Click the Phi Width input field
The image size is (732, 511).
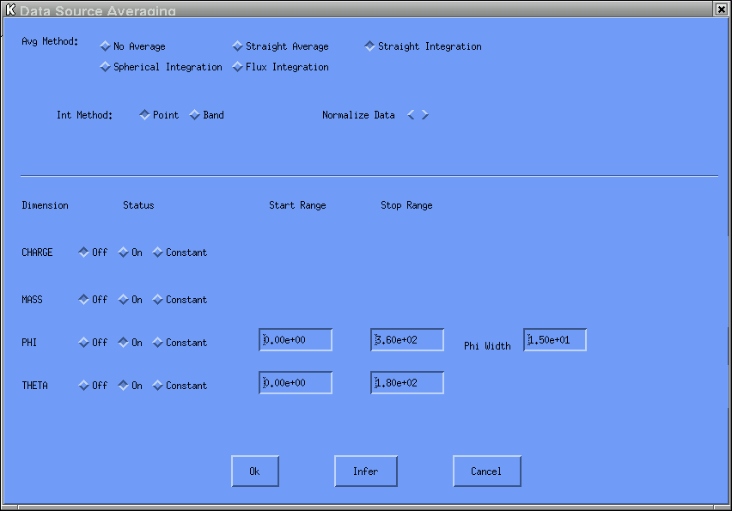point(555,340)
